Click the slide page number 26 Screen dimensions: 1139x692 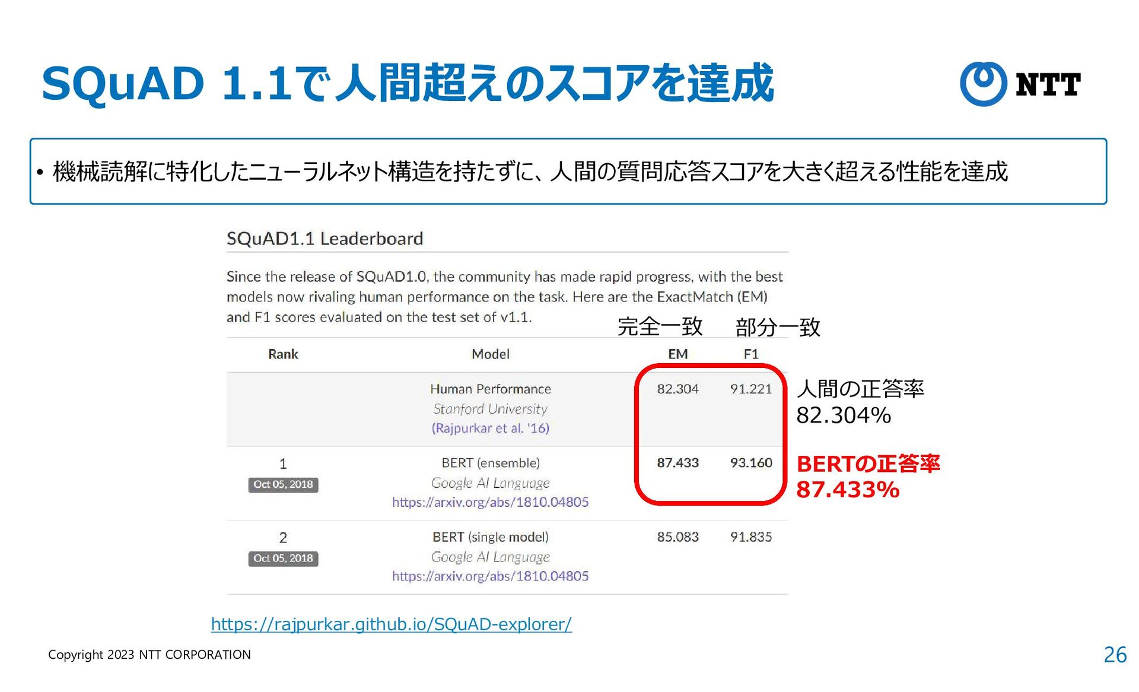coord(1115,655)
